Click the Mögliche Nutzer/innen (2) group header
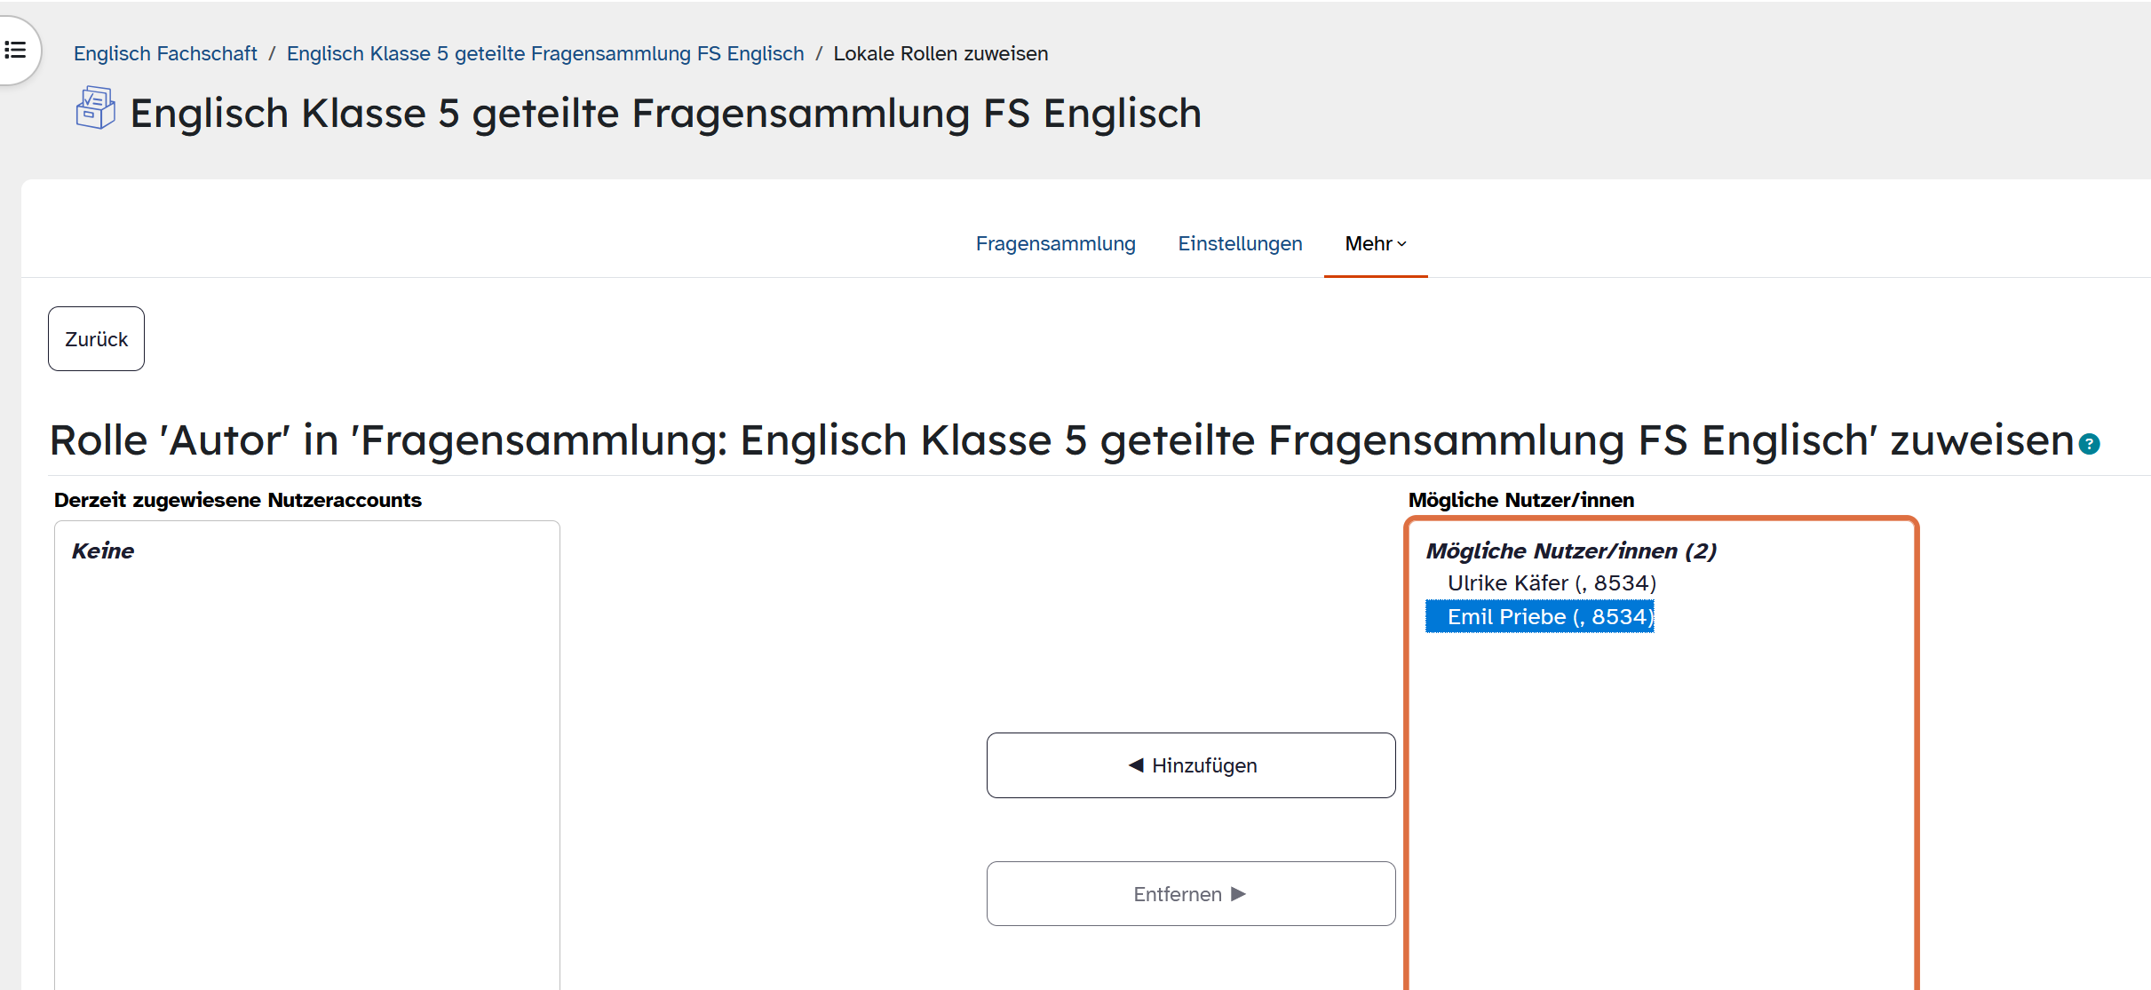The width and height of the screenshot is (2151, 990). coord(1571,551)
